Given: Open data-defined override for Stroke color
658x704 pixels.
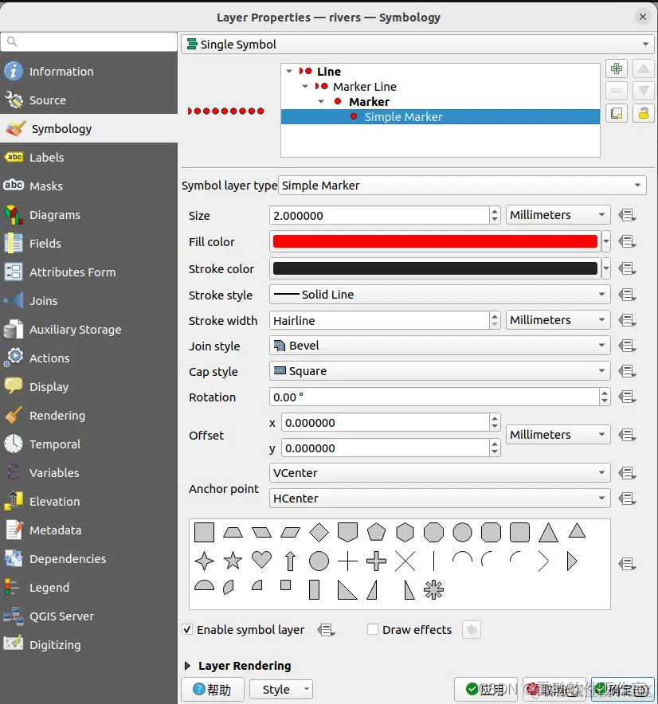Looking at the screenshot, I should pyautogui.click(x=627, y=268).
